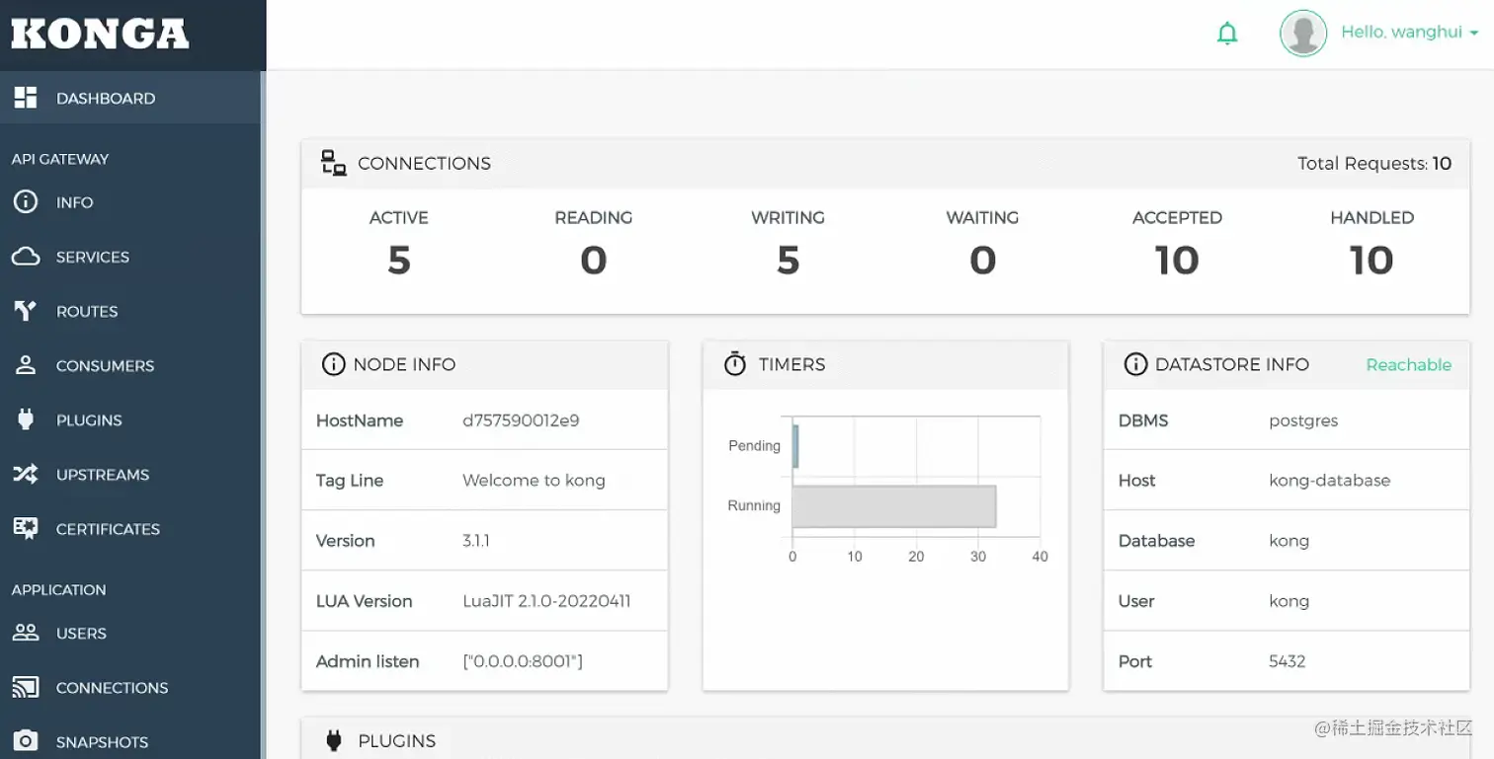Open SNAPSHOTS in the sidebar
Viewport: 1494px width, 759px height.
[x=131, y=741]
